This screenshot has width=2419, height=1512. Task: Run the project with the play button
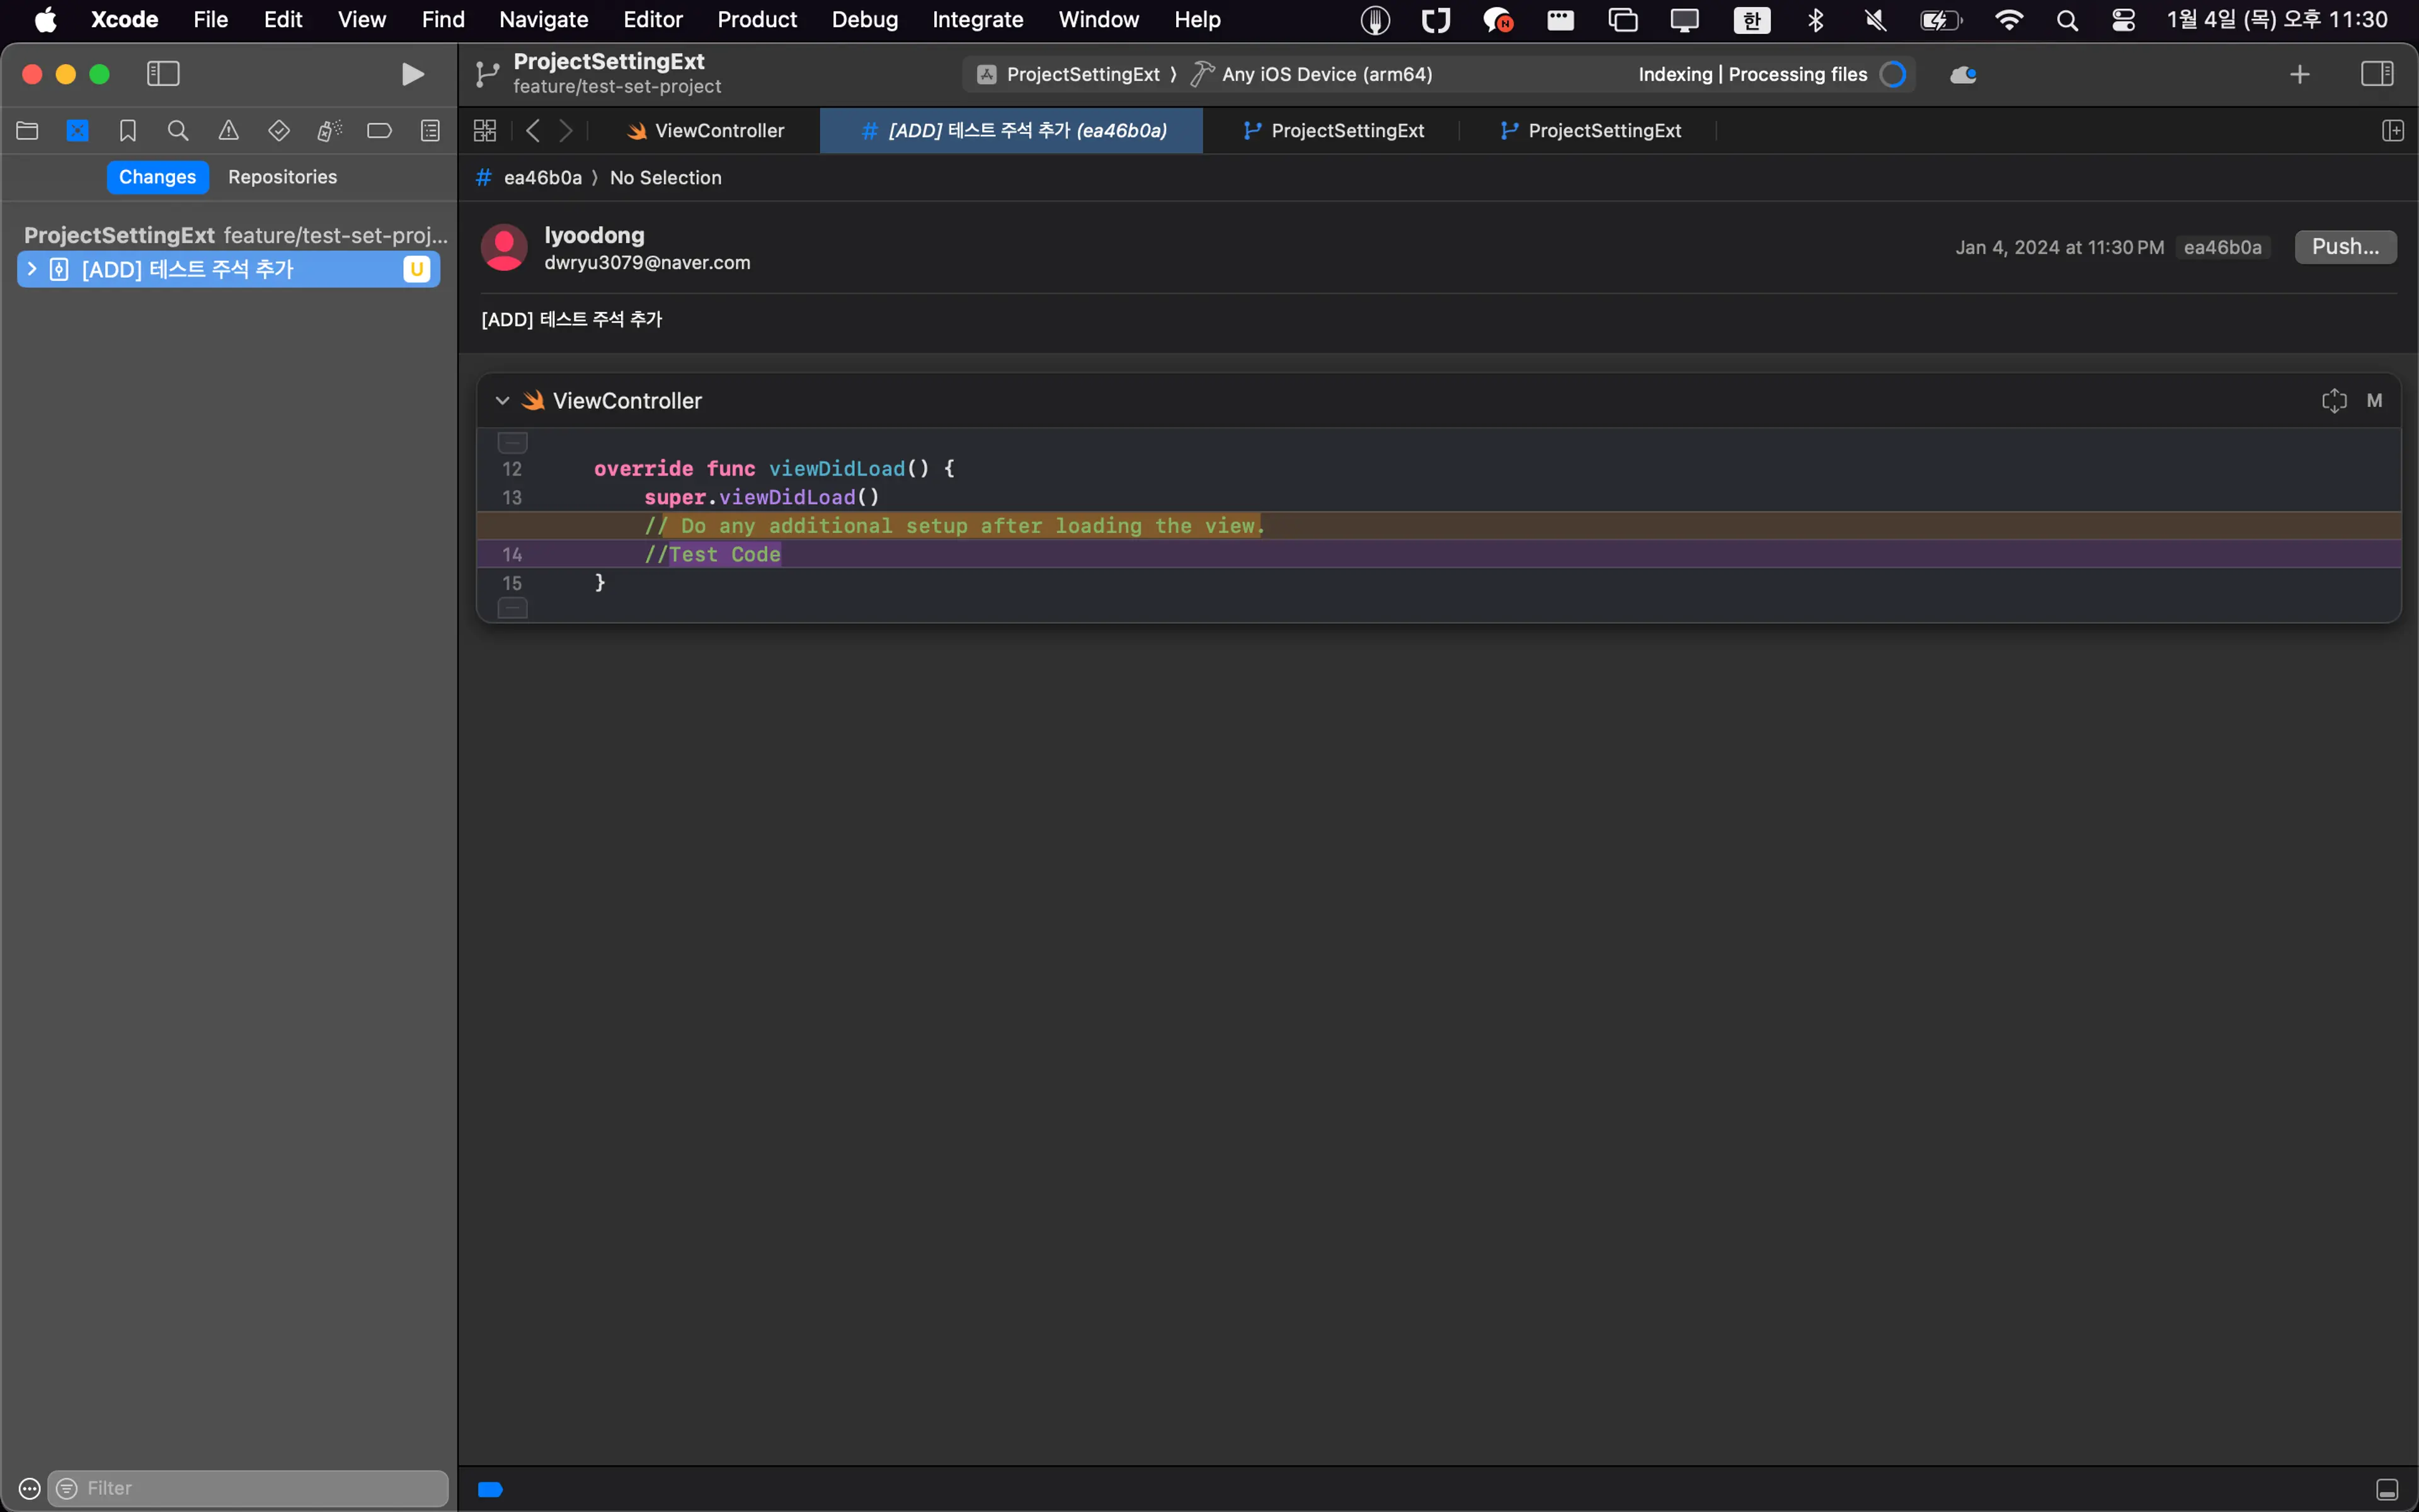pos(412,74)
